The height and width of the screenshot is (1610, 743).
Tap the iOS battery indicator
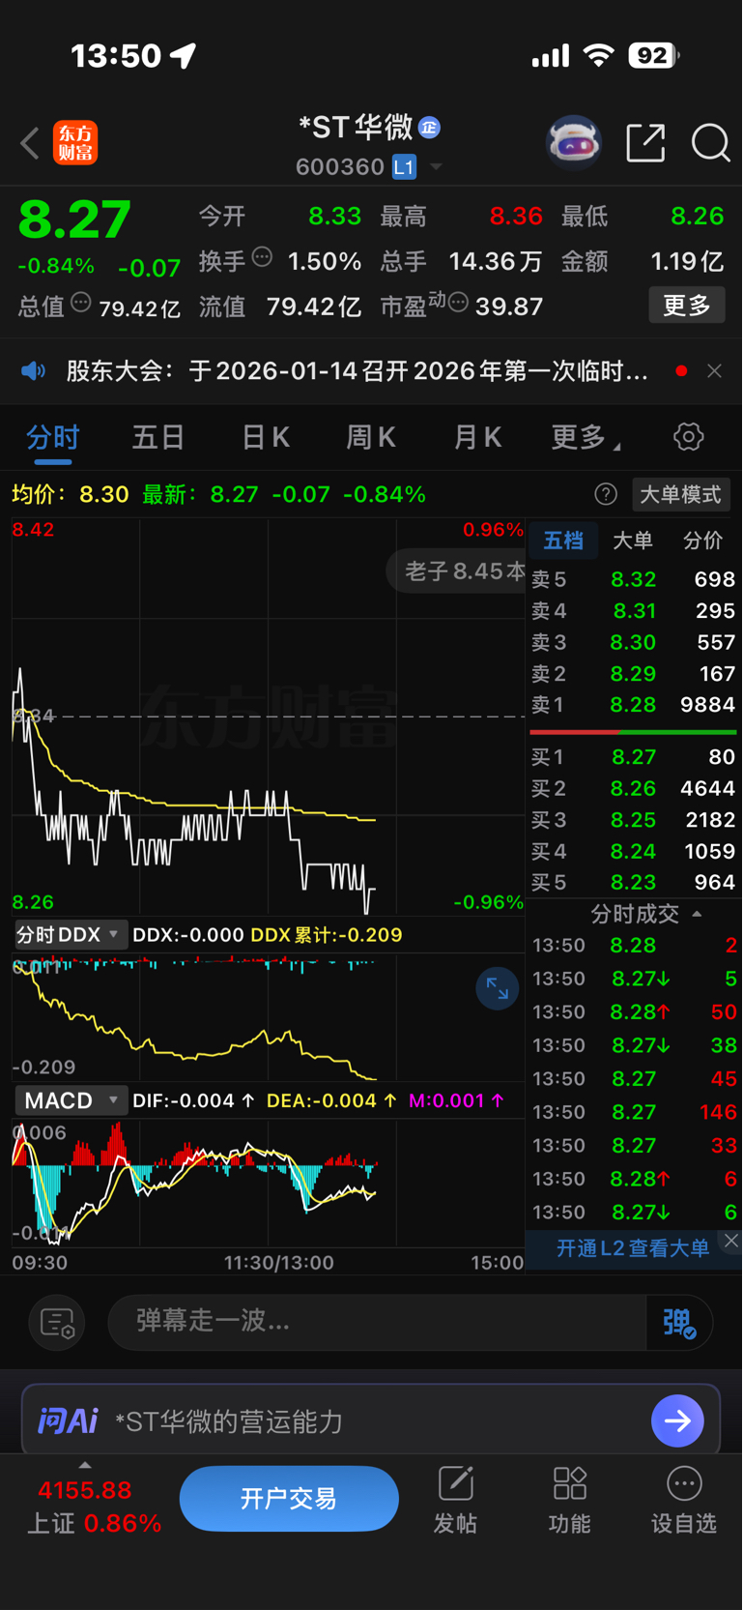[x=654, y=56]
